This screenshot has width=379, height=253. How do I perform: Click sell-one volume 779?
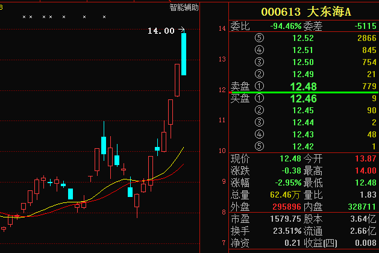click(x=369, y=86)
